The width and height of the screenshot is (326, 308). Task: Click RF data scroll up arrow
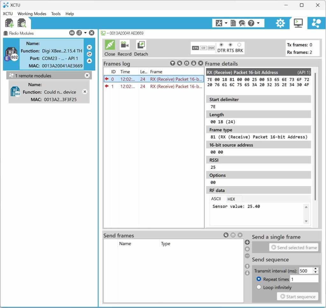[306, 207]
